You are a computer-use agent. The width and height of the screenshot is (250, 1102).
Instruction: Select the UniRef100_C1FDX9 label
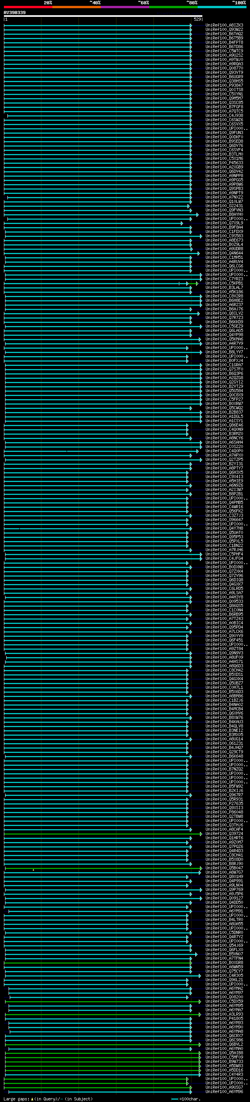click(224, 232)
